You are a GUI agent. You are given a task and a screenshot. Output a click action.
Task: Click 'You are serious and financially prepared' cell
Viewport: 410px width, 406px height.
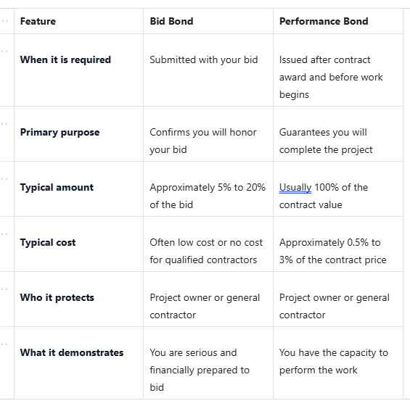(208, 363)
